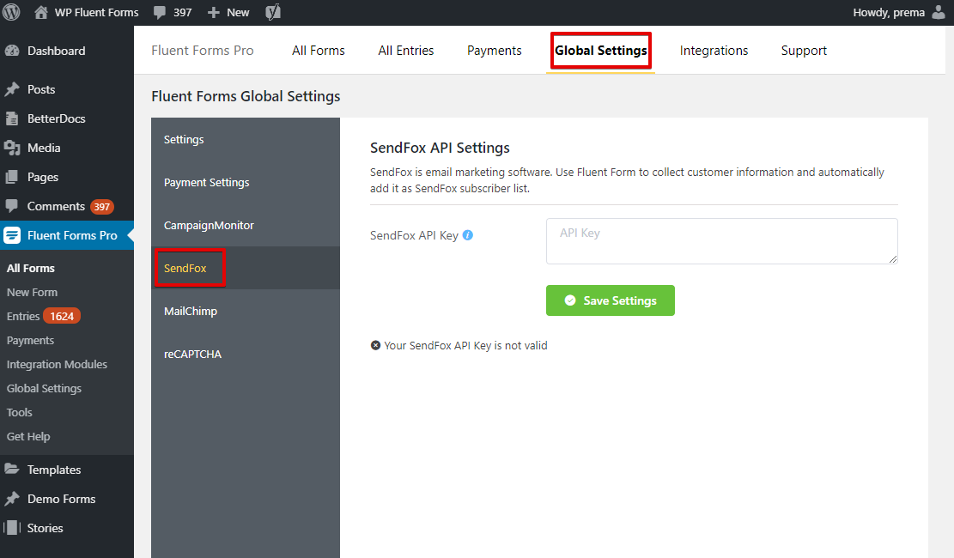This screenshot has height=558, width=954.
Task: Open Payments in the sidebar submenu
Action: [x=30, y=341]
